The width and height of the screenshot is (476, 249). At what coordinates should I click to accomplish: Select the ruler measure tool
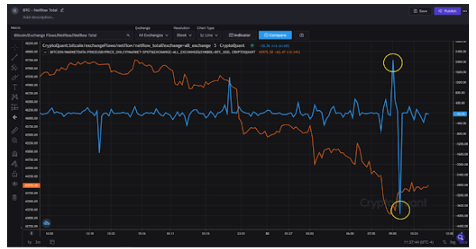tap(15, 130)
